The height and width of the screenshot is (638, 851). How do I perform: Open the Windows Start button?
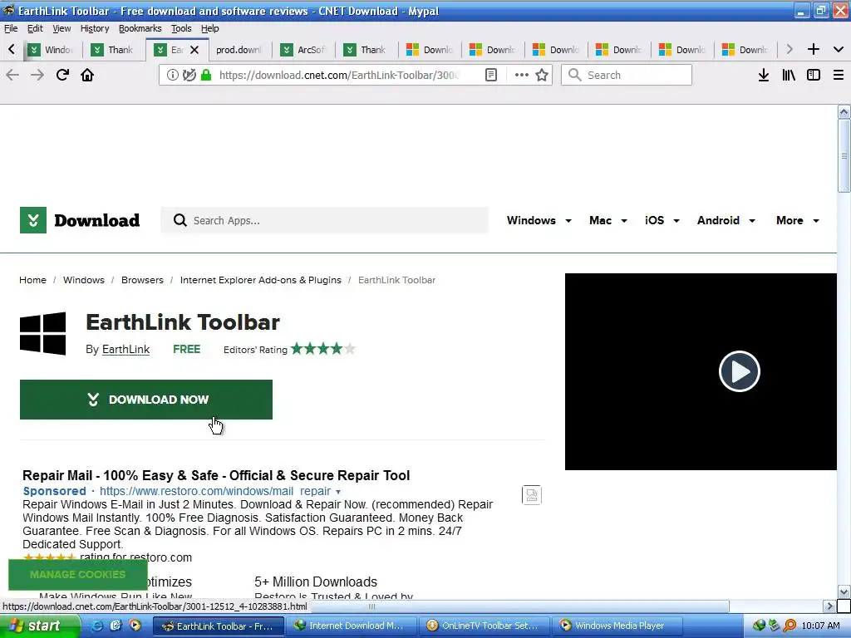40,626
